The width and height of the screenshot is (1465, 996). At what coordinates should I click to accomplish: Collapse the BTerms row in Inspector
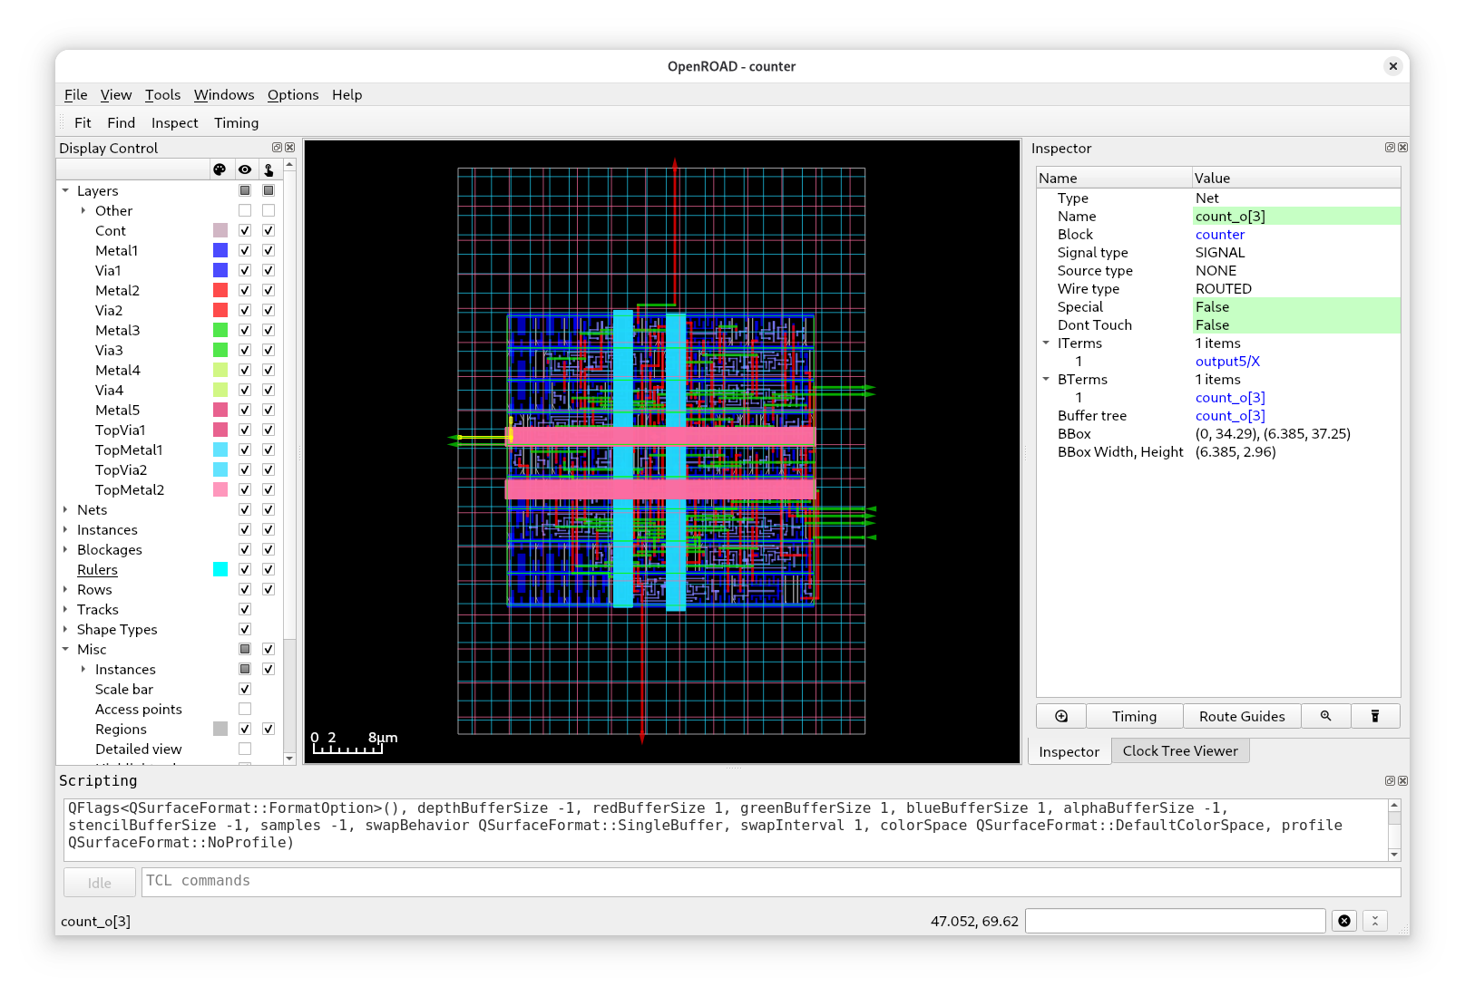point(1046,380)
